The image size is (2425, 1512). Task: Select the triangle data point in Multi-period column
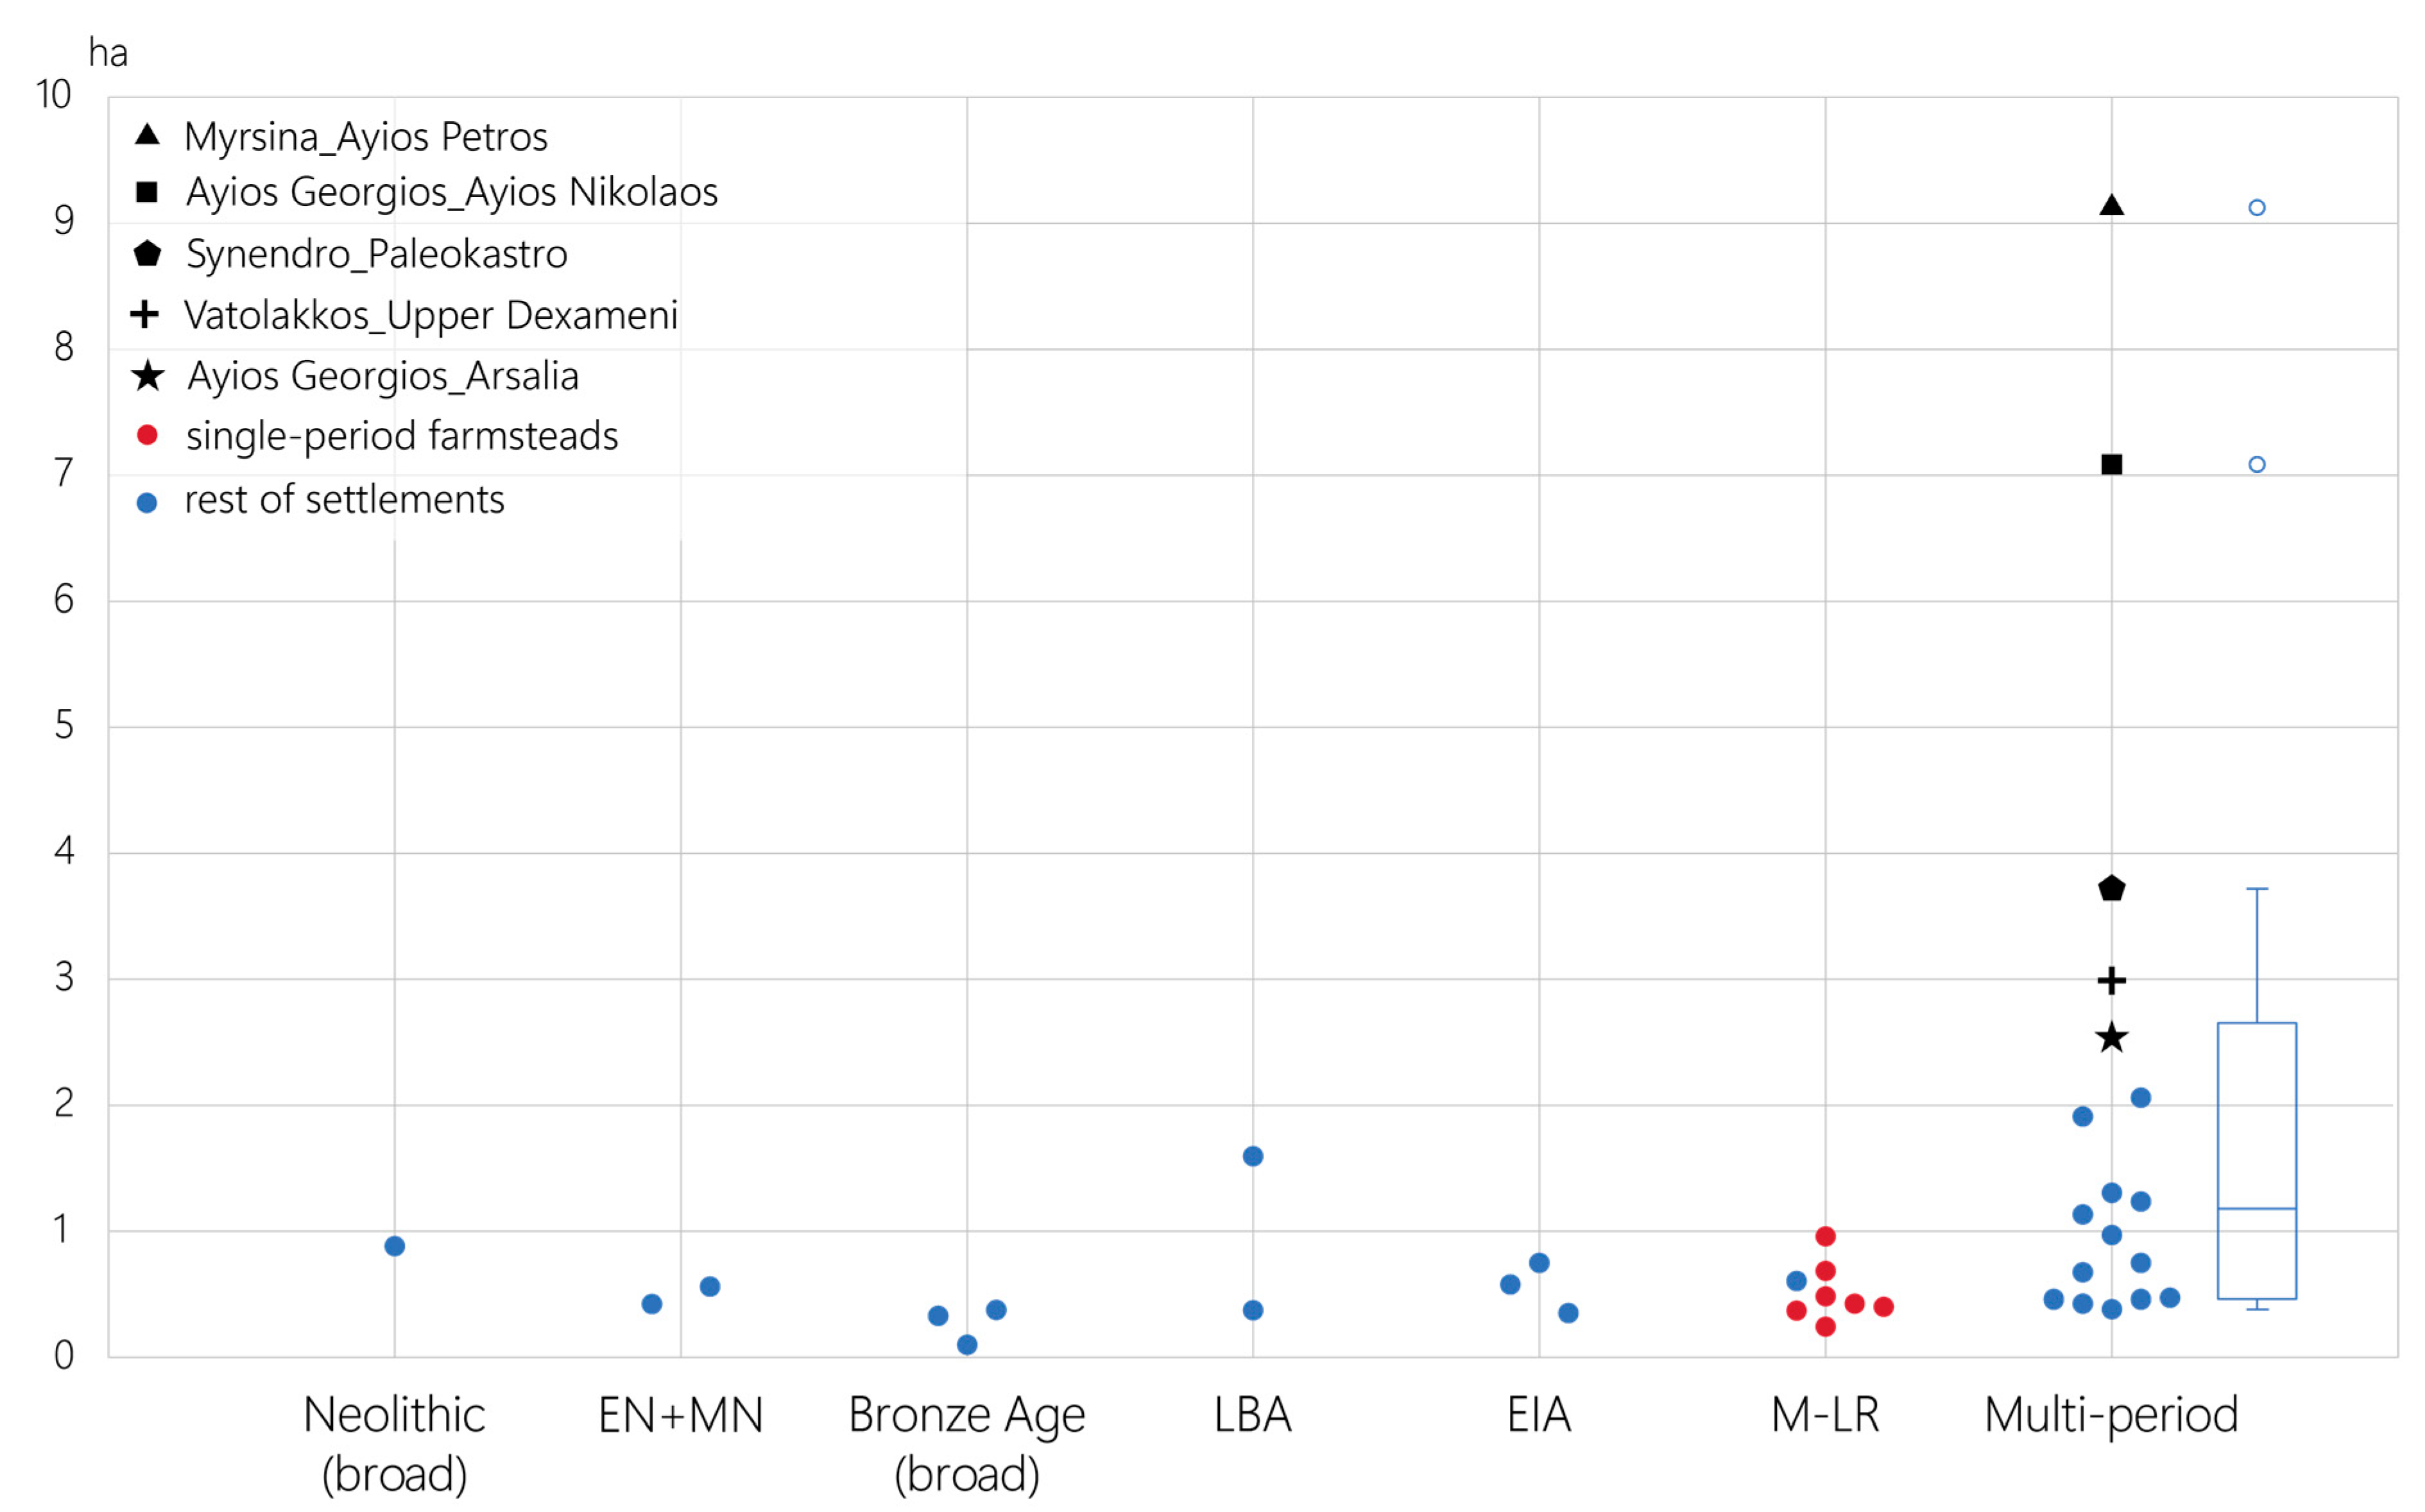click(2111, 206)
